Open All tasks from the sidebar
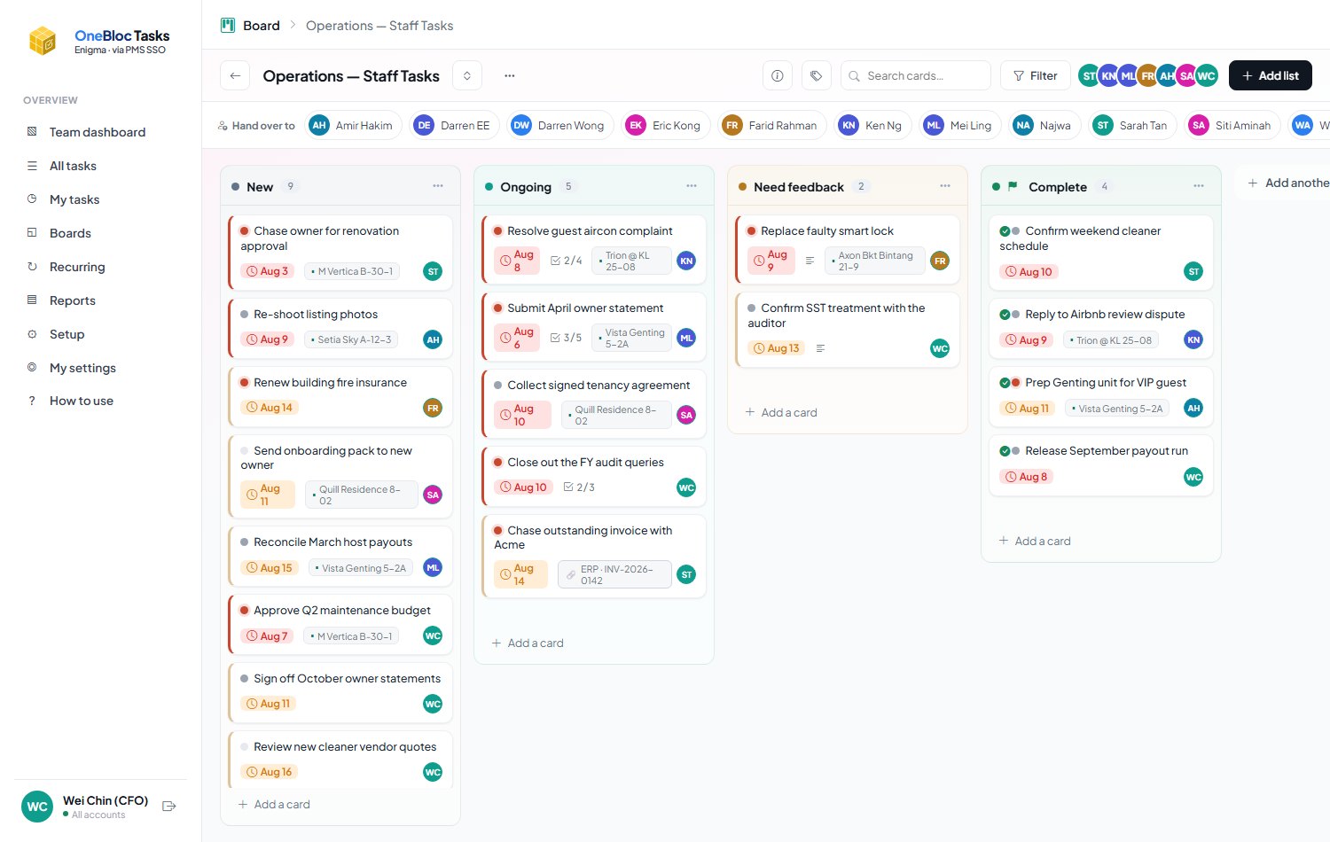Screen dimensions: 1330x842 73,166
